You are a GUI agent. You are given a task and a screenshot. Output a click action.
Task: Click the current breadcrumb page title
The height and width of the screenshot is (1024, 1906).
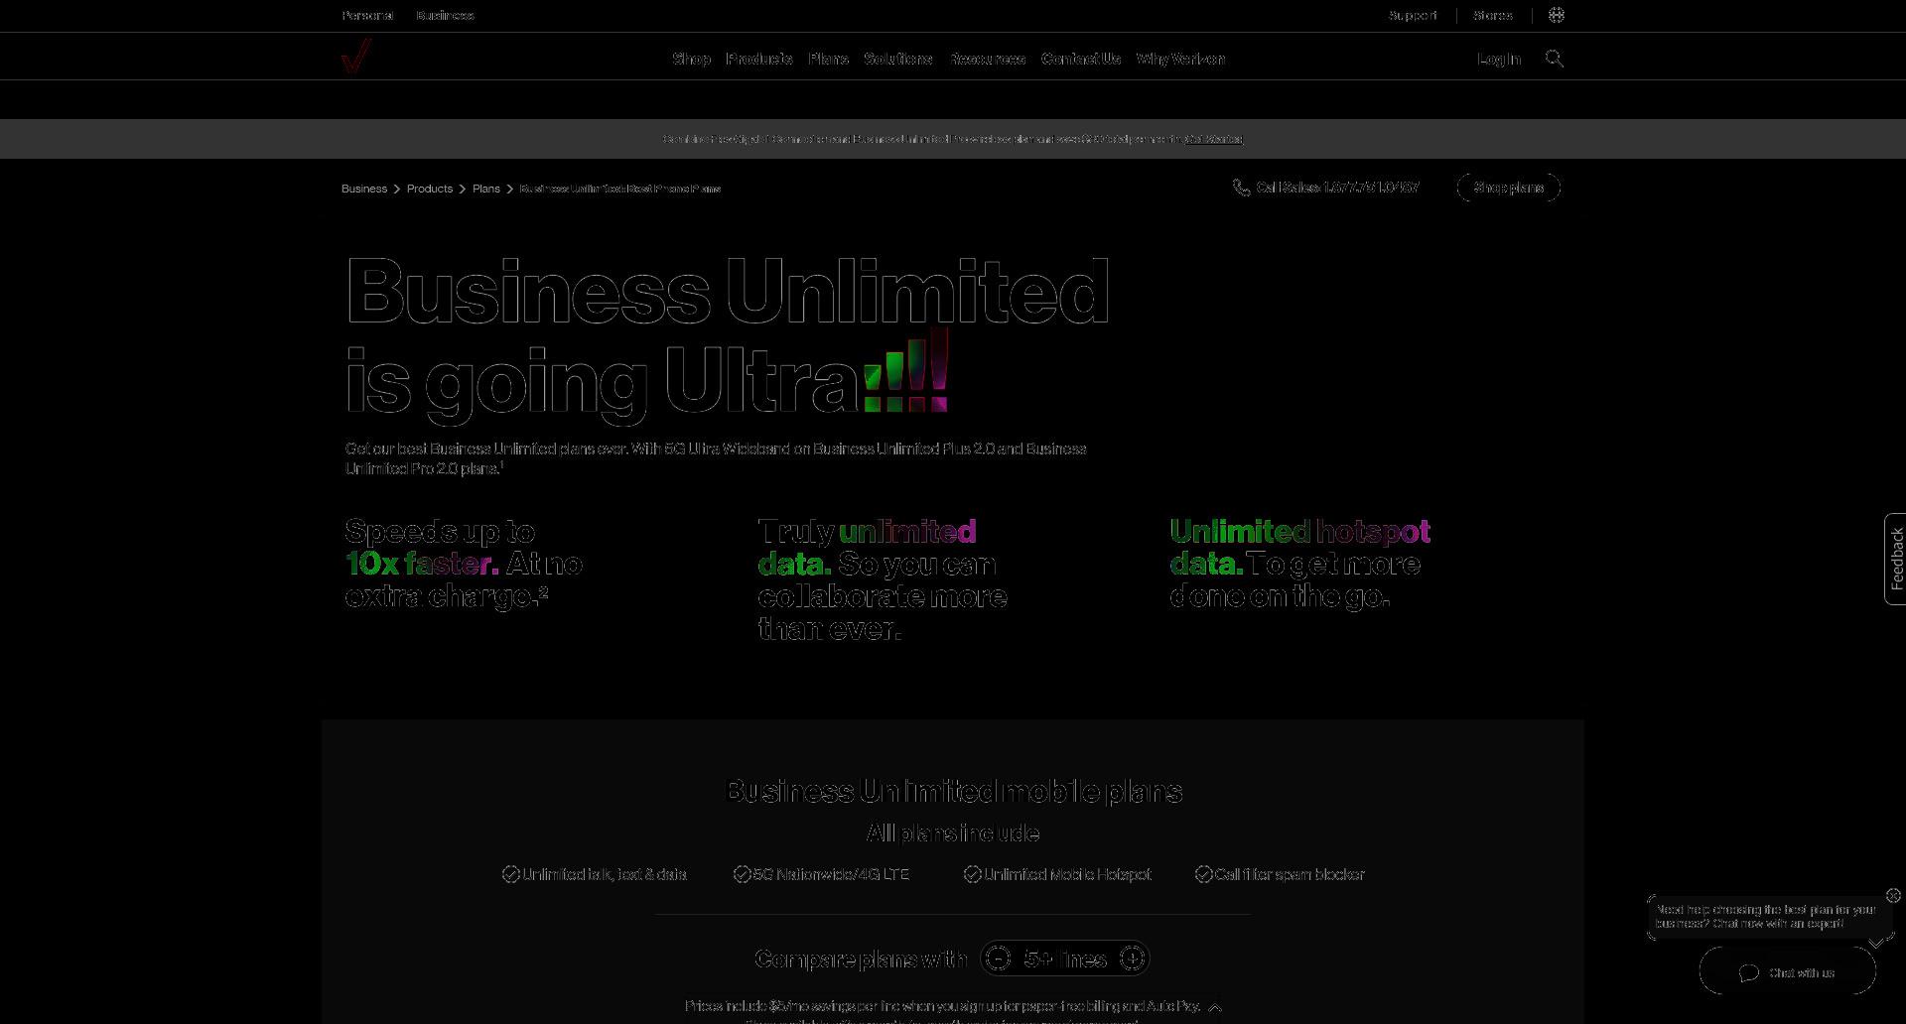coord(620,189)
